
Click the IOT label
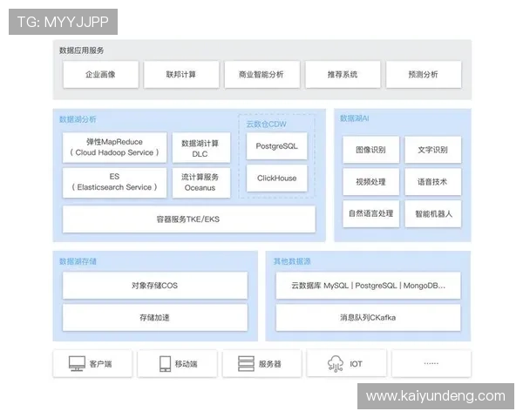(357, 364)
